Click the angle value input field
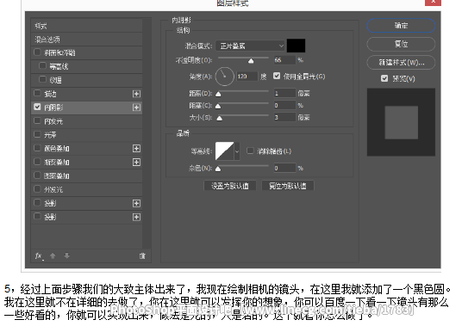 [247, 77]
